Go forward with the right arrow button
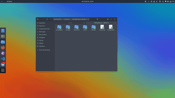The image size is (175, 98). click(x=51, y=19)
